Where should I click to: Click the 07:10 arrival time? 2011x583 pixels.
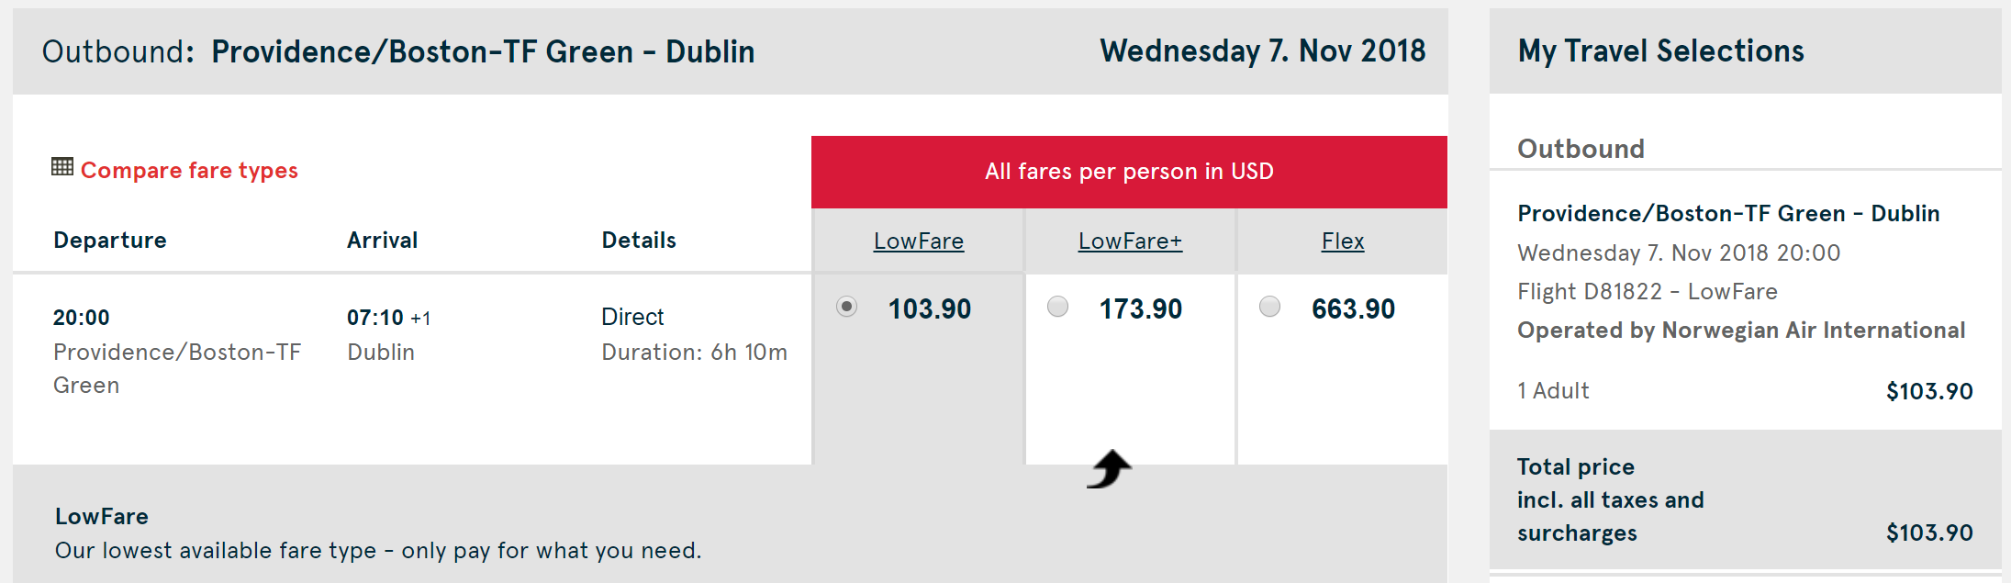(375, 318)
